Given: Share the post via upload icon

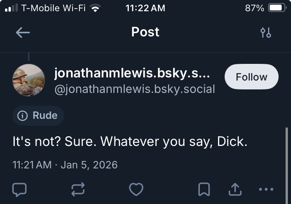Looking at the screenshot, I should [x=235, y=189].
